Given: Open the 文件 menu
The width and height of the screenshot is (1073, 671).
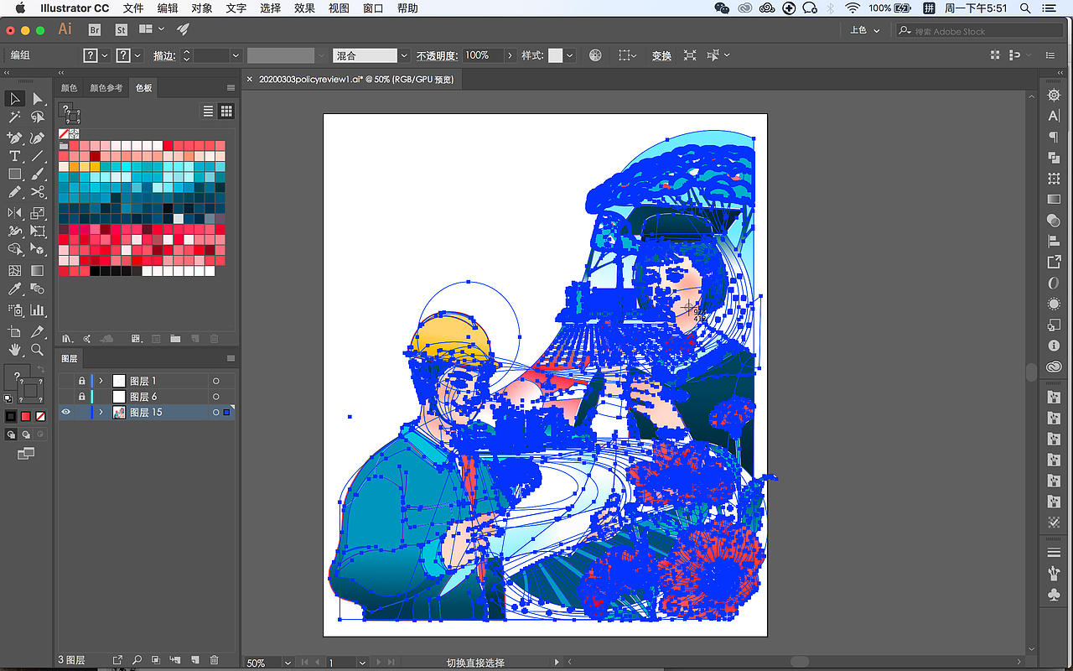Looking at the screenshot, I should point(133,8).
